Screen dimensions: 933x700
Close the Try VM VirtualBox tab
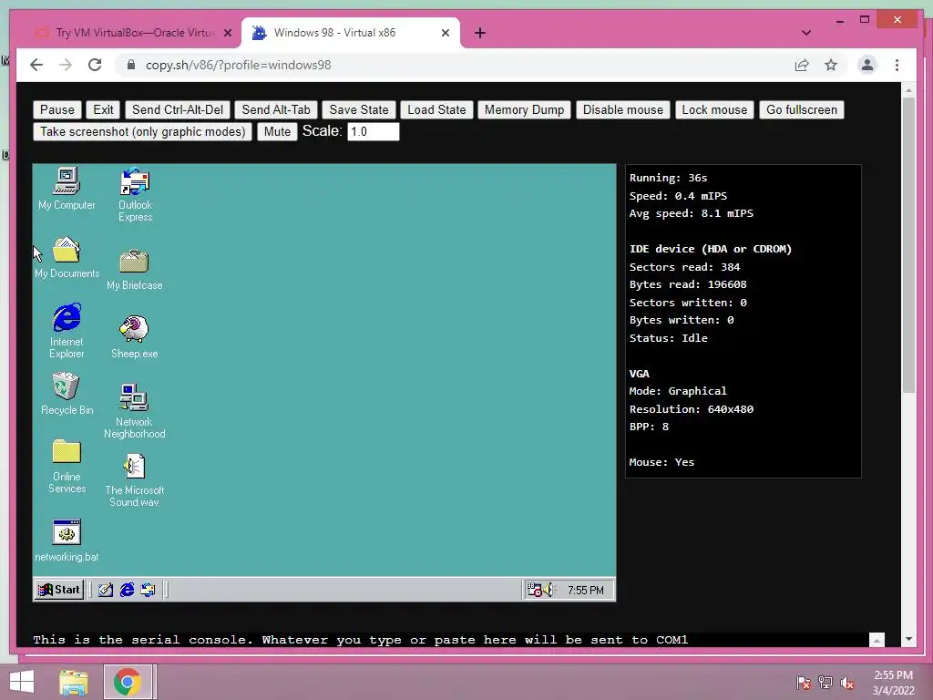[x=227, y=34]
